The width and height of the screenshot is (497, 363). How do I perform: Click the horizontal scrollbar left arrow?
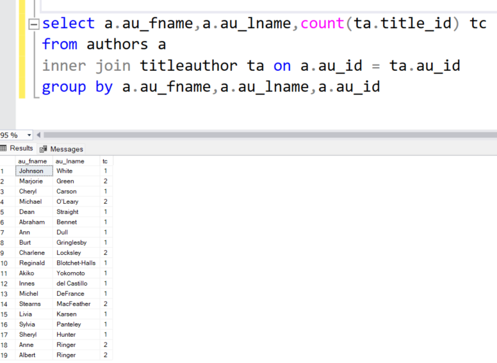click(38, 135)
